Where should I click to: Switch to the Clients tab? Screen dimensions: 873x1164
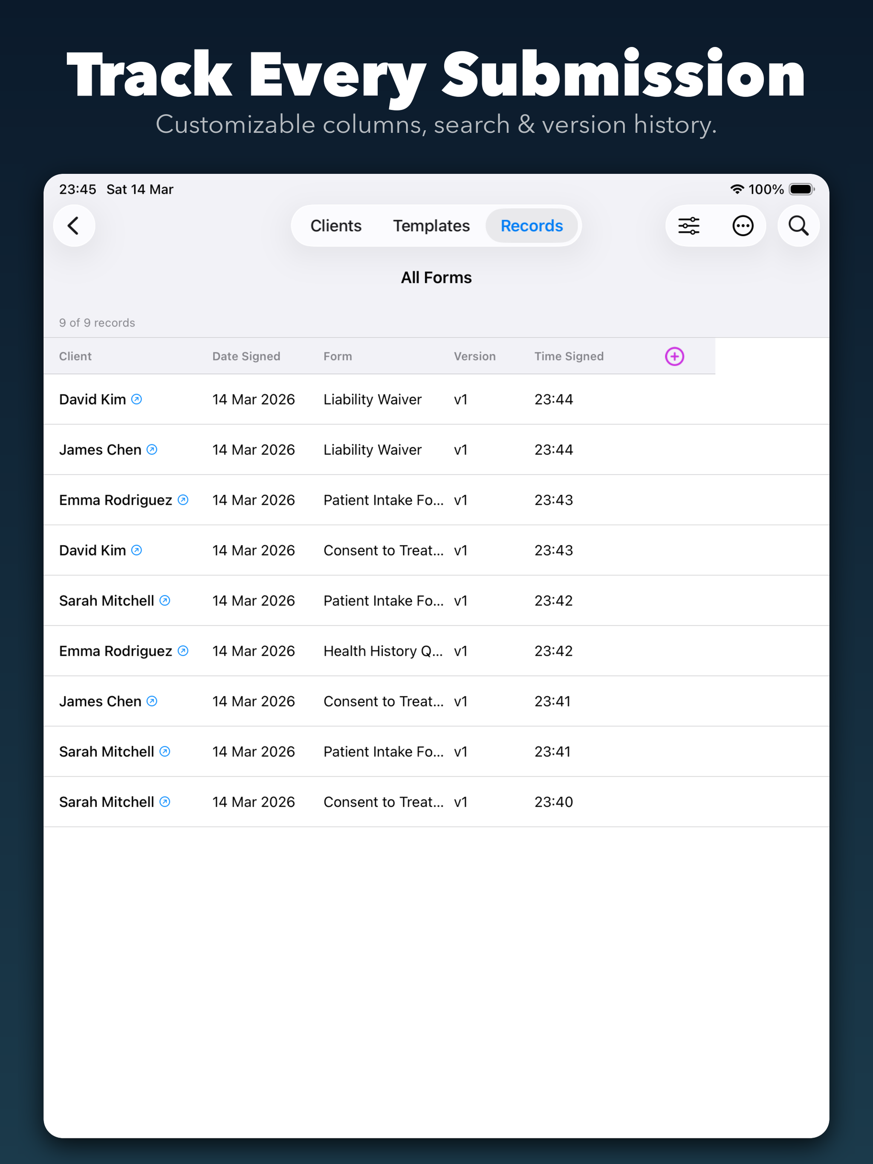[x=336, y=226]
